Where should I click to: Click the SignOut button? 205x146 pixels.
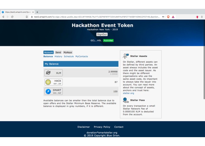(102, 35)
